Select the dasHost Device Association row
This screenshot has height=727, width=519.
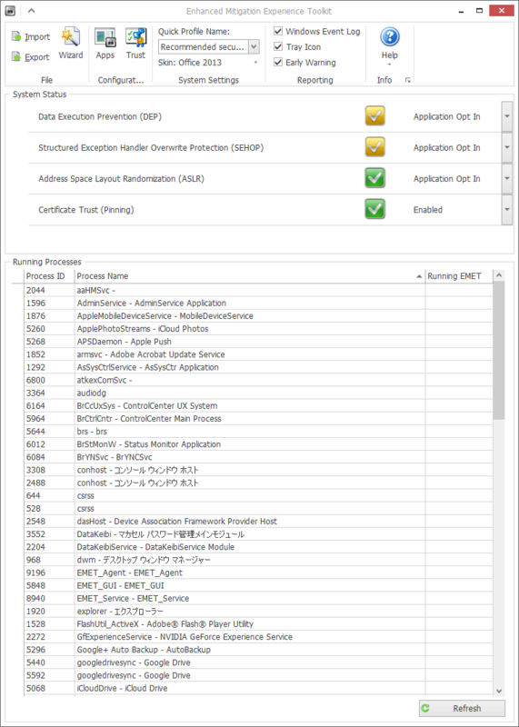pyautogui.click(x=259, y=522)
